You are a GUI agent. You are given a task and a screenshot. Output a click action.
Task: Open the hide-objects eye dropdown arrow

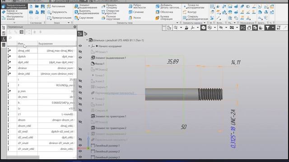coord(226,28)
